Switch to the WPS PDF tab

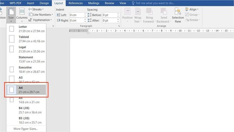(15, 3)
